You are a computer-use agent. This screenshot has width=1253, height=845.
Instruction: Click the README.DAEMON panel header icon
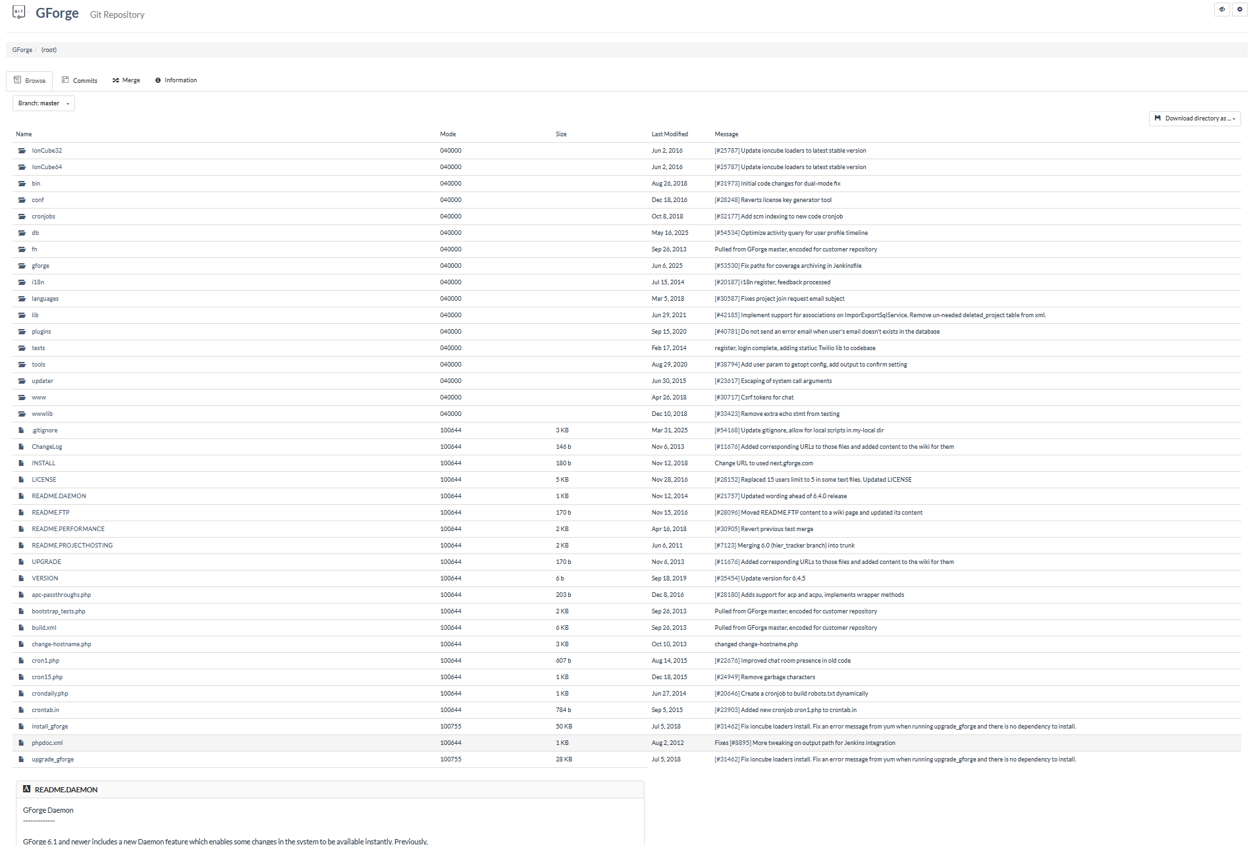(26, 789)
